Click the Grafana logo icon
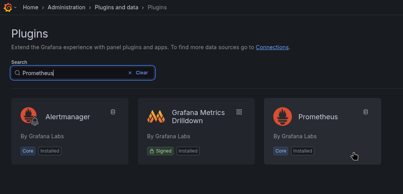Image resolution: width=403 pixels, height=194 pixels. 8,7
